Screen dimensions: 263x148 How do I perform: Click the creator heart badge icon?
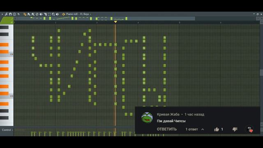(249, 129)
